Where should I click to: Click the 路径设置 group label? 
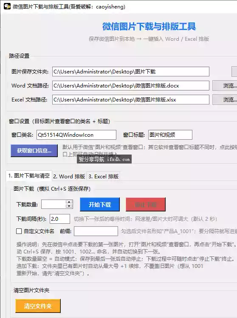click(19, 56)
